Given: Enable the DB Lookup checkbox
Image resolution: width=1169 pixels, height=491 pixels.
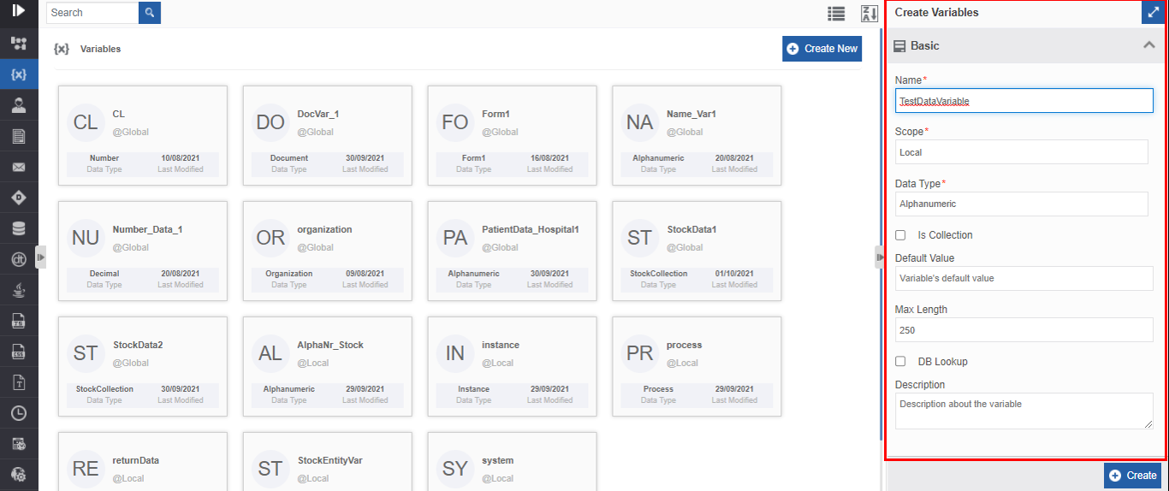Looking at the screenshot, I should (900, 362).
